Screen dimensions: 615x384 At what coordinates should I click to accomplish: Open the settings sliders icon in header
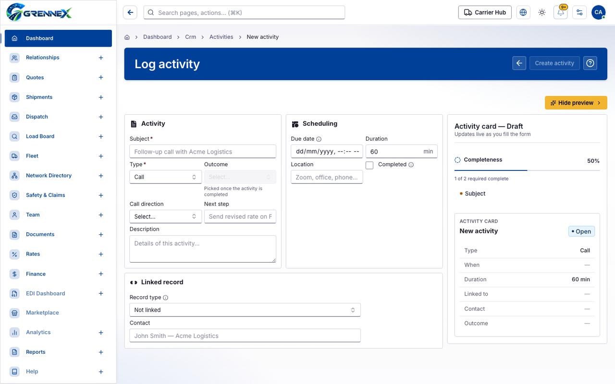[579, 12]
